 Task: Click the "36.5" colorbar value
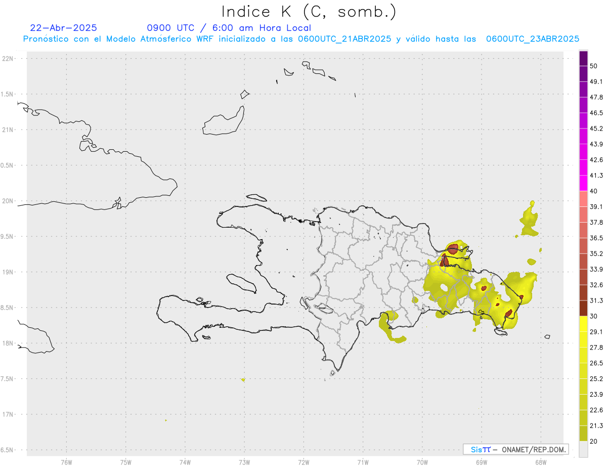(596, 238)
